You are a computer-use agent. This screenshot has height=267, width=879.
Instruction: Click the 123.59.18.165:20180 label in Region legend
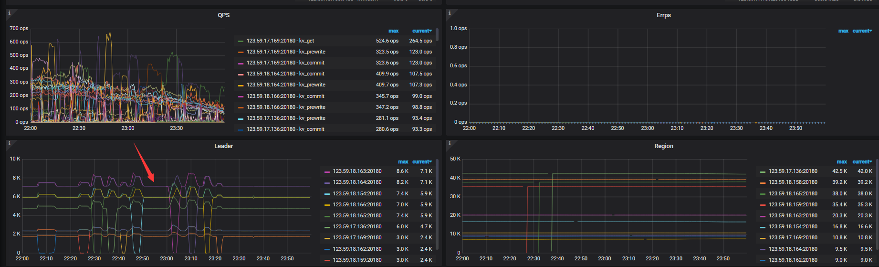coord(793,193)
